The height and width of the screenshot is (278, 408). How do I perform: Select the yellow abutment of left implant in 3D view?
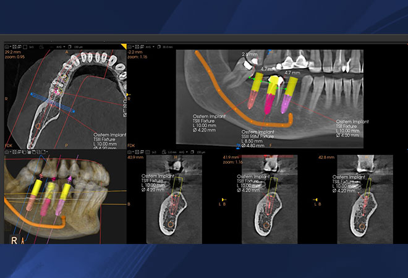coord(37,188)
